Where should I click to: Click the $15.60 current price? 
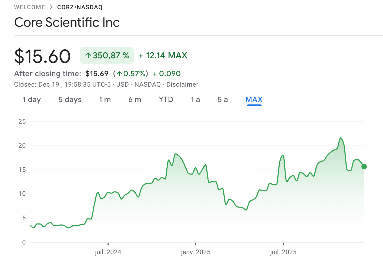[42, 56]
